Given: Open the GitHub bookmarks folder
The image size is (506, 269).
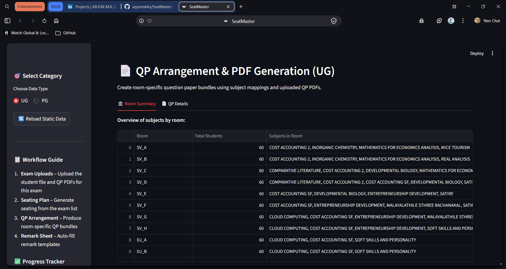Looking at the screenshot, I should [x=66, y=33].
